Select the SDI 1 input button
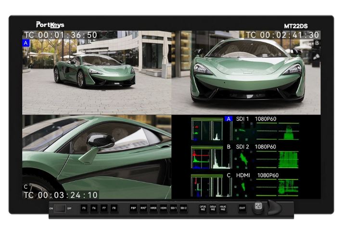342x246 pixels. (x=174, y=209)
